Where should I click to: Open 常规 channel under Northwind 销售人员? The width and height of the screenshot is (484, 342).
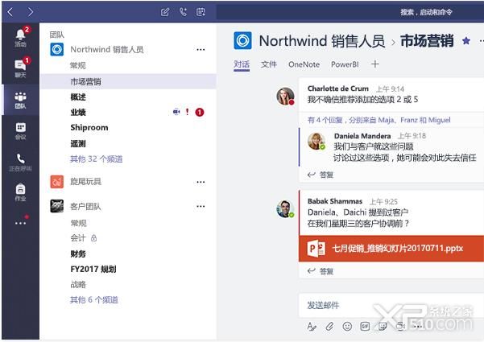pyautogui.click(x=78, y=65)
